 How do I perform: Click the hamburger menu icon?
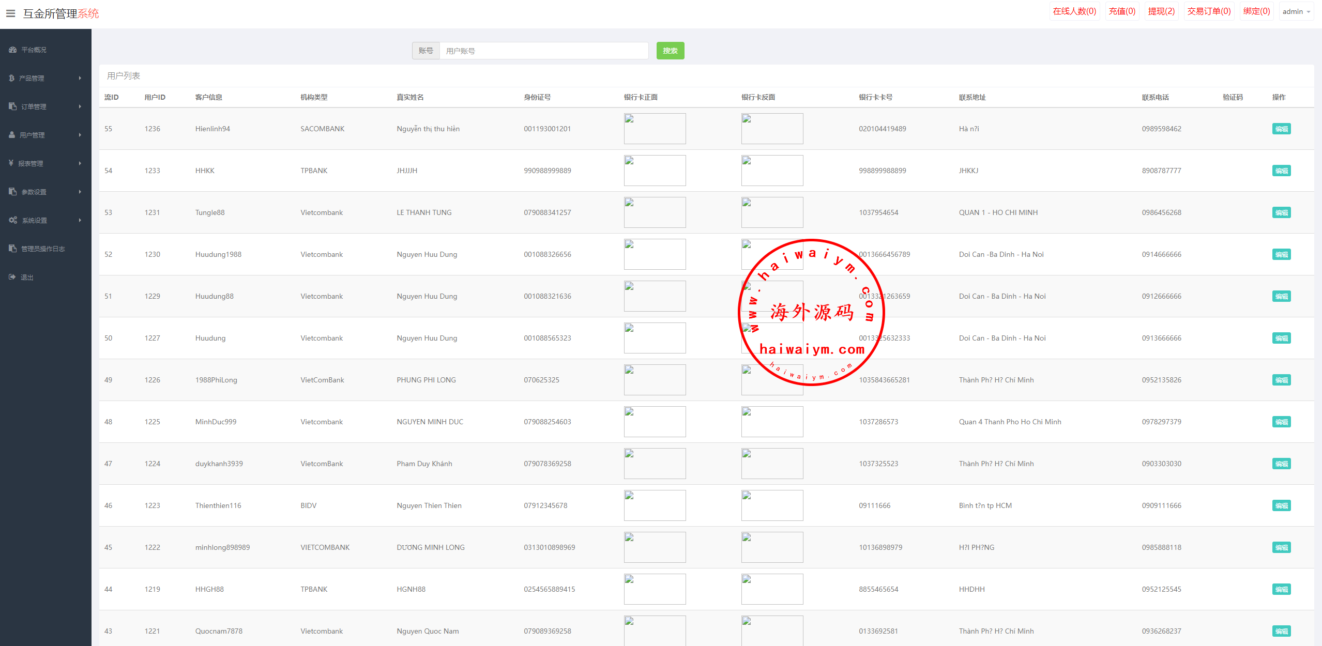coord(10,13)
